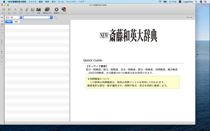This screenshot has width=210, height=131.
Task: Click the right arrow above the content pane
Action: (x=191, y=17)
